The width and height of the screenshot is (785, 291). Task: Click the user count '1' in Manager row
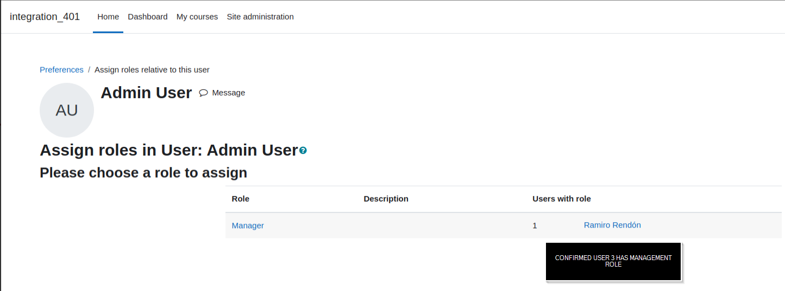pyautogui.click(x=535, y=225)
